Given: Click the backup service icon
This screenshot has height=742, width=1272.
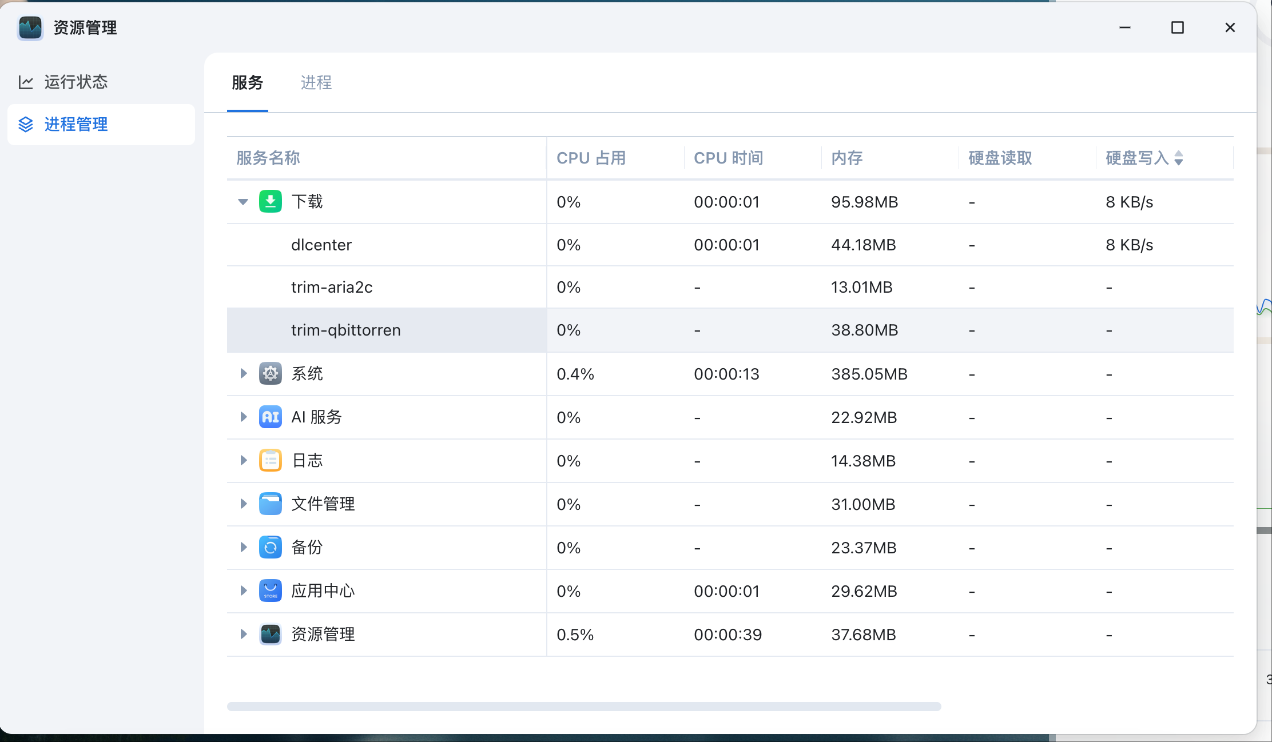Looking at the screenshot, I should (x=270, y=547).
